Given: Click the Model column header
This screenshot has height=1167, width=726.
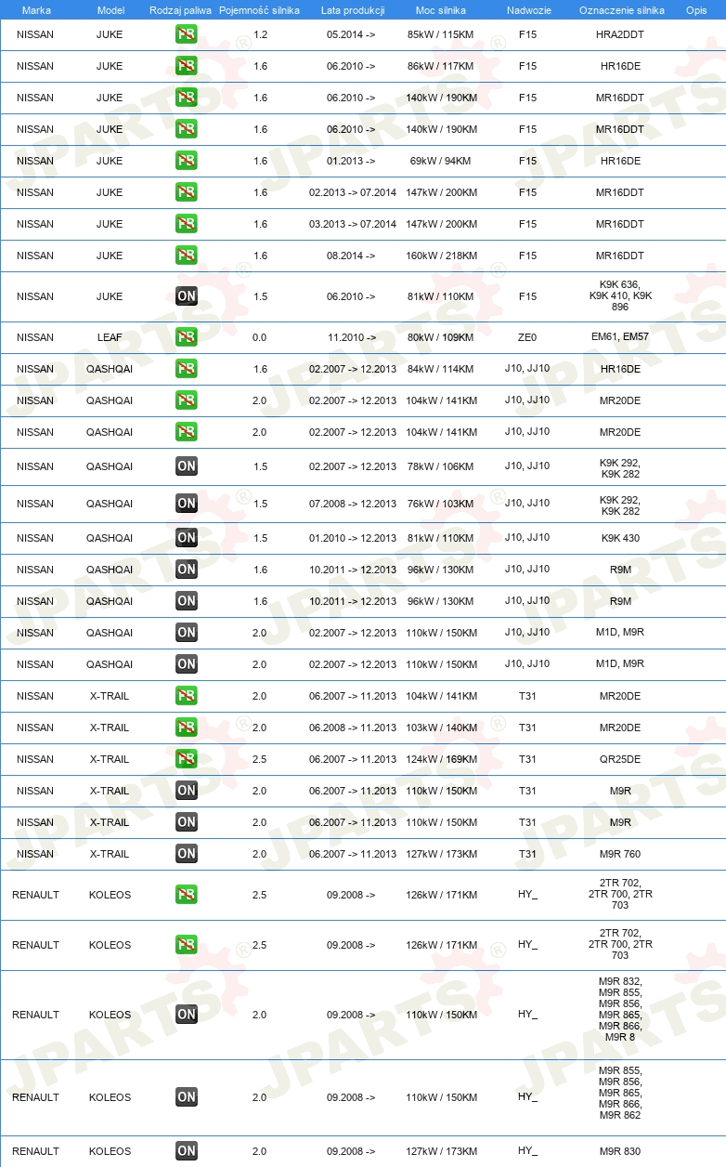Looking at the screenshot, I should (110, 10).
